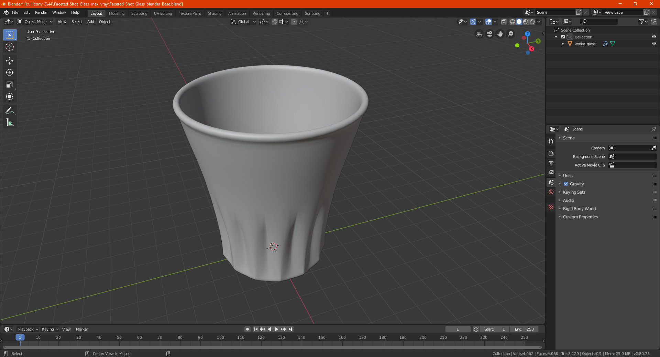The width and height of the screenshot is (660, 357).
Task: Open the File menu
Action: [x=15, y=12]
